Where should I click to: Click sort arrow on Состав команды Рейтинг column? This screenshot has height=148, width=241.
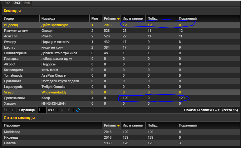[x=118, y=126]
